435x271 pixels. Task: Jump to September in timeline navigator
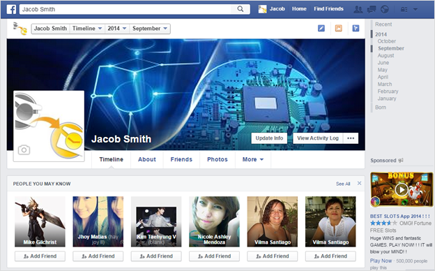[x=391, y=48]
